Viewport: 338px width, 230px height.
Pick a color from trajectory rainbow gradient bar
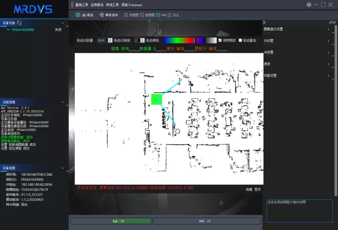[x=178, y=40]
